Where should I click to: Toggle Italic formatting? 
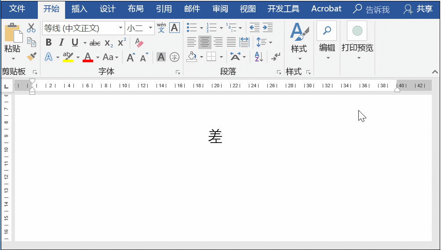(62, 43)
